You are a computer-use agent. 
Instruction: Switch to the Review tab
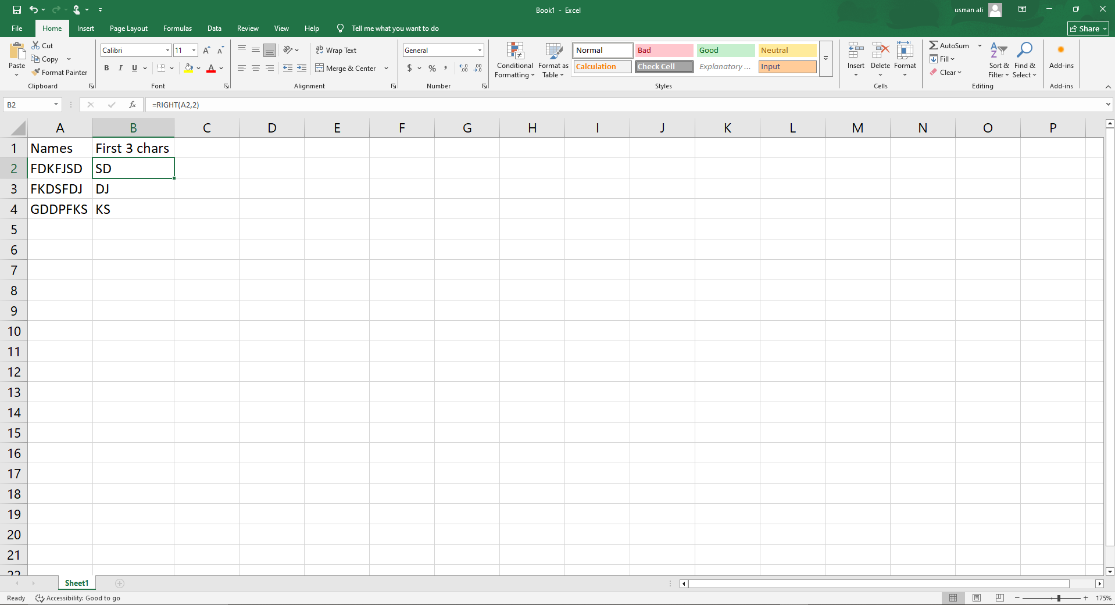tap(248, 28)
